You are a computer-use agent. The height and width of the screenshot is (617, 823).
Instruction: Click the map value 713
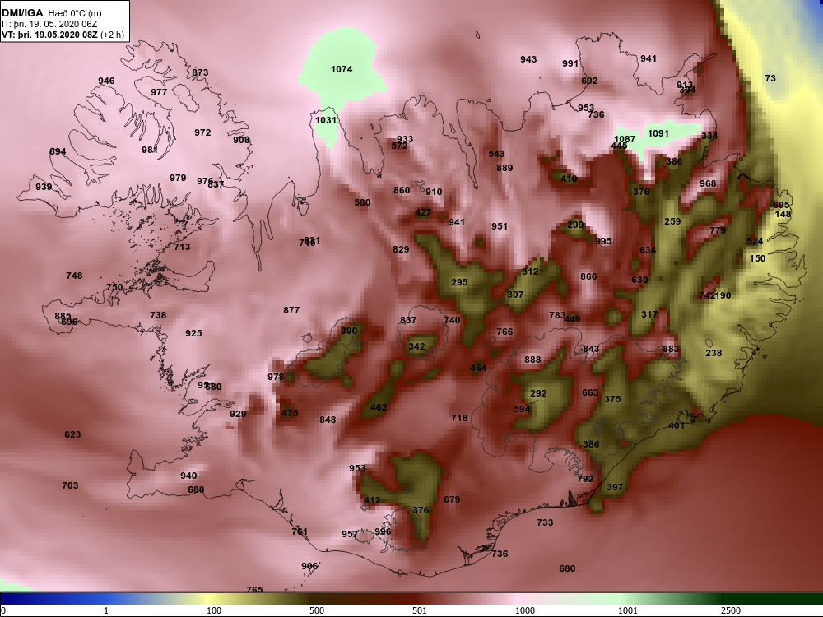(182, 247)
